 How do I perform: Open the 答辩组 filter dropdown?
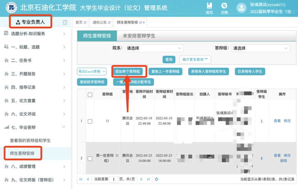pyautogui.click(x=260, y=48)
